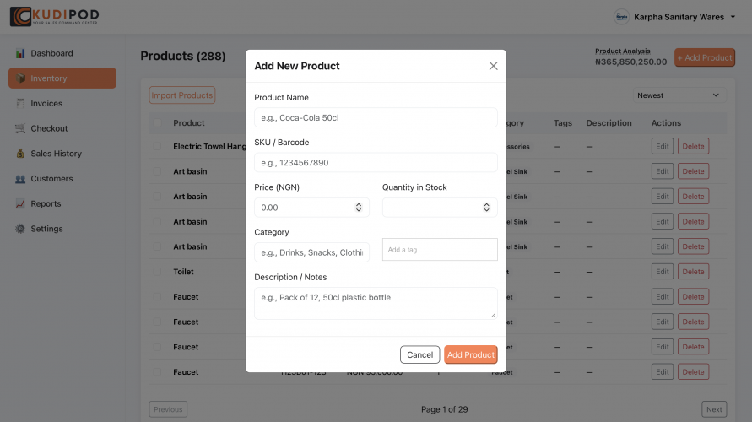The width and height of the screenshot is (752, 422).
Task: Click Electric Towel Hanger product name
Action: (x=209, y=146)
